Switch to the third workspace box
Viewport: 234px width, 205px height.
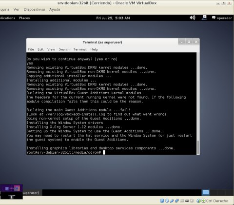click(221, 193)
